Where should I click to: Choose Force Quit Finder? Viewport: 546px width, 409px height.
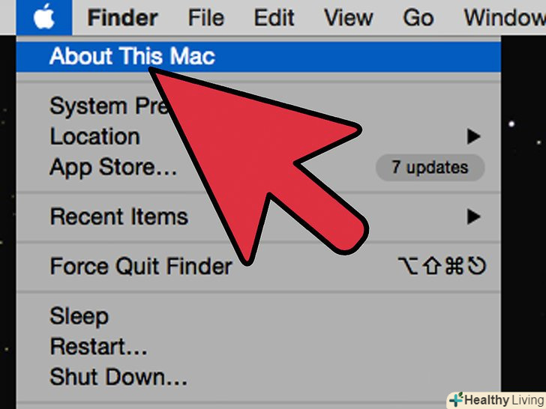pyautogui.click(x=258, y=267)
